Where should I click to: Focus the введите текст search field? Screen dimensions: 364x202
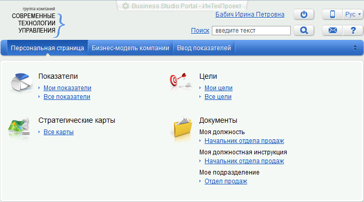click(251, 31)
